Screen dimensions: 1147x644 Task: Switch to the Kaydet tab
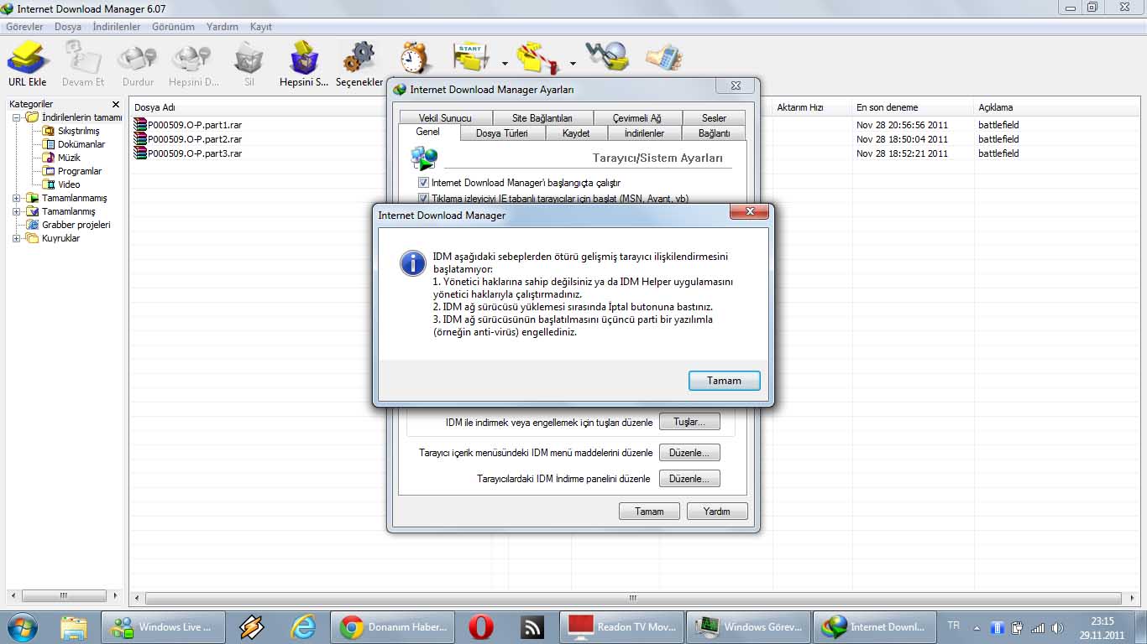(x=576, y=133)
